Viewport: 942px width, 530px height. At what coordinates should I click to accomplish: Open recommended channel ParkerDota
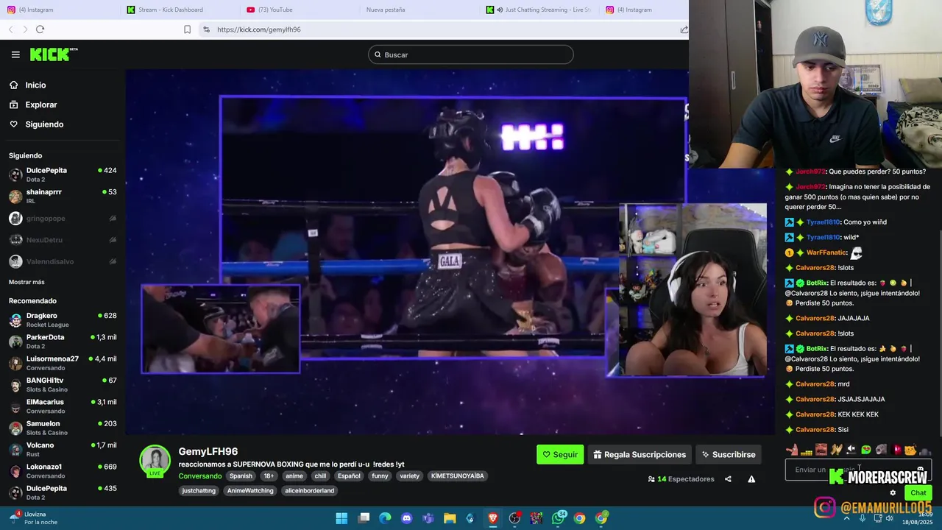click(63, 342)
